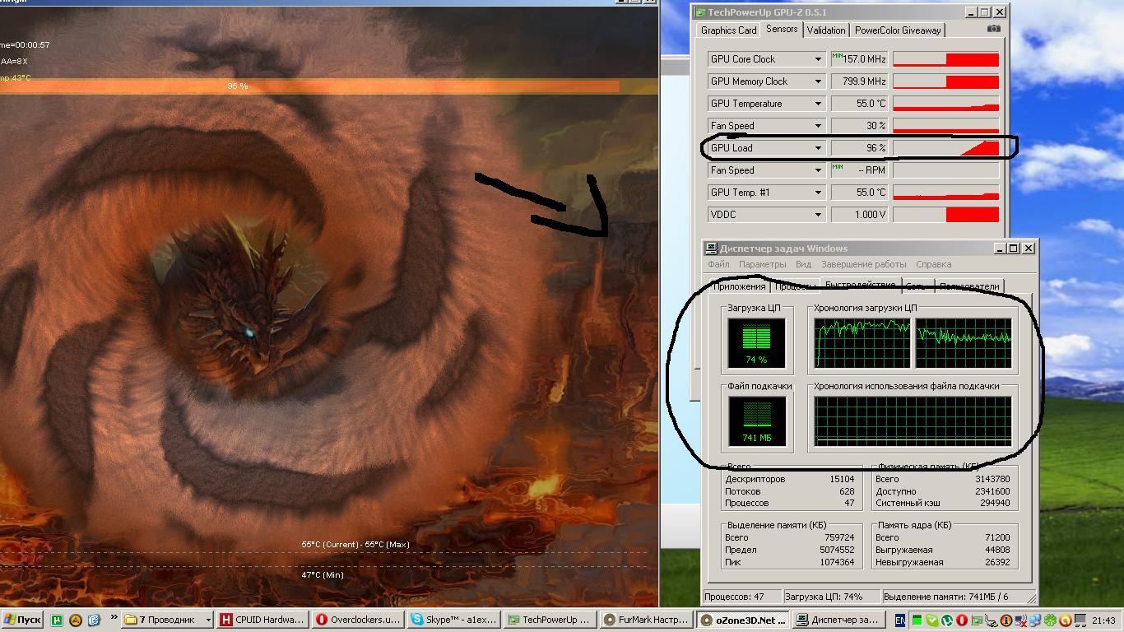Screen dimensions: 1124x632
Task: Click the MIN indicator on GPU Core Clock value
Action: [x=838, y=55]
